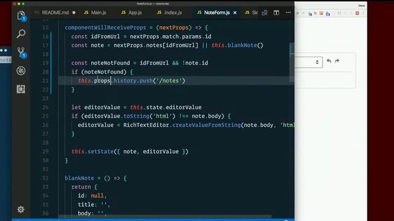Click 'history' on line 21
Viewport: 394px width, 221px height.
click(x=125, y=80)
